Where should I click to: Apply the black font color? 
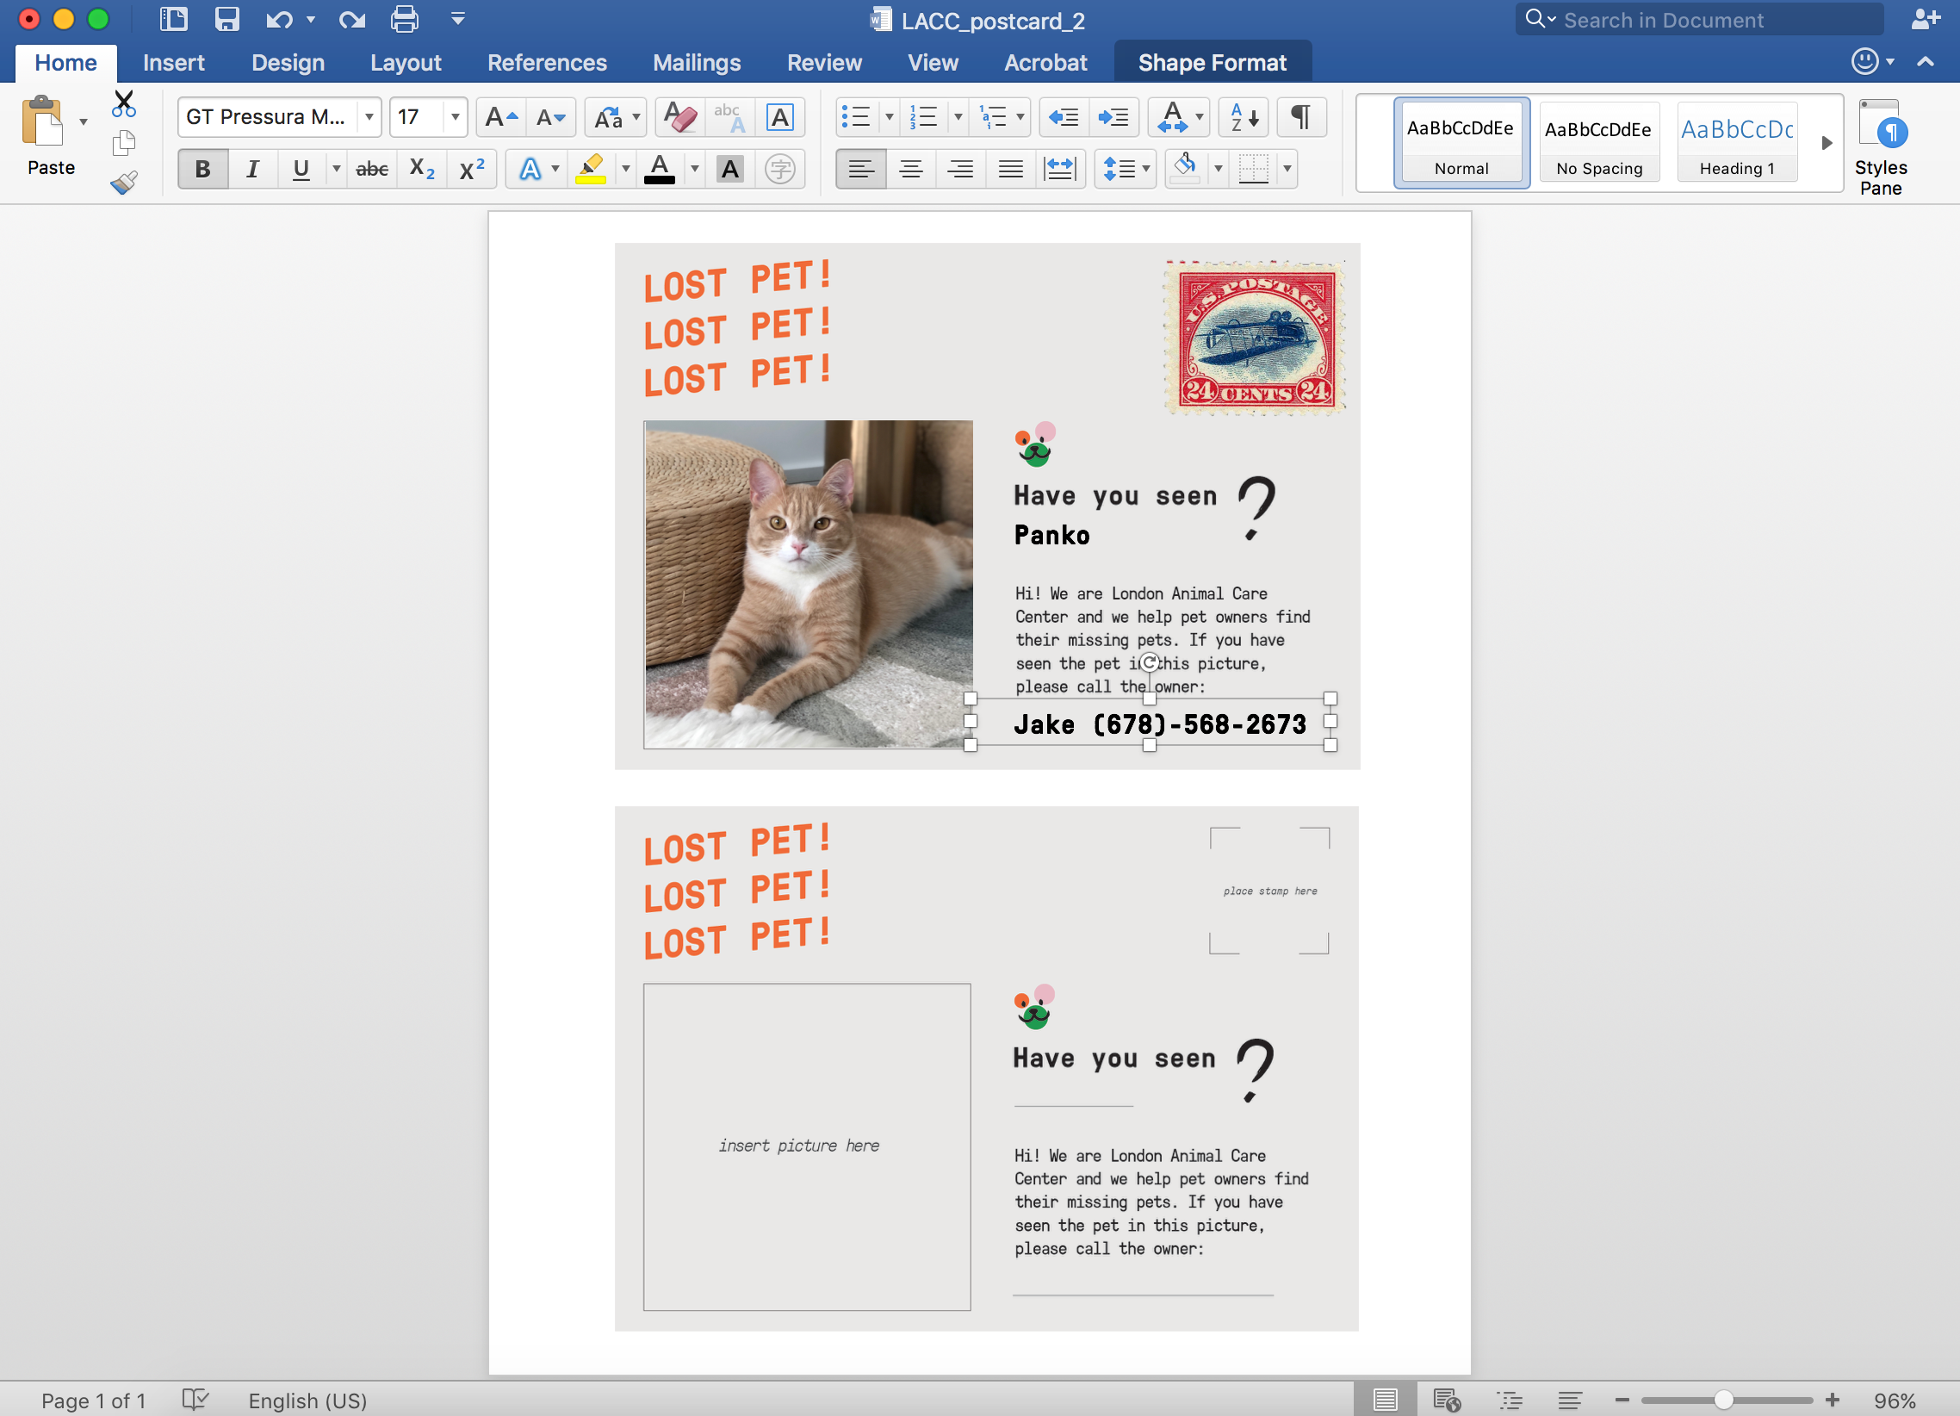click(x=660, y=169)
